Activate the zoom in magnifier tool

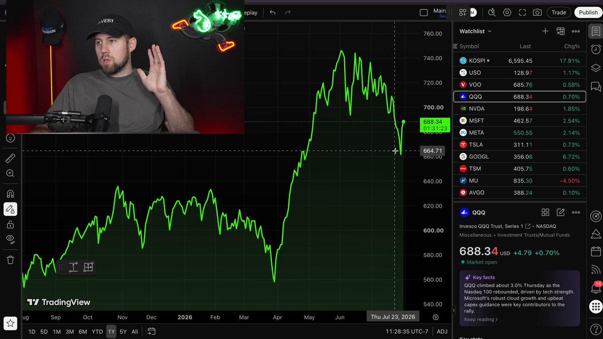tap(10, 173)
